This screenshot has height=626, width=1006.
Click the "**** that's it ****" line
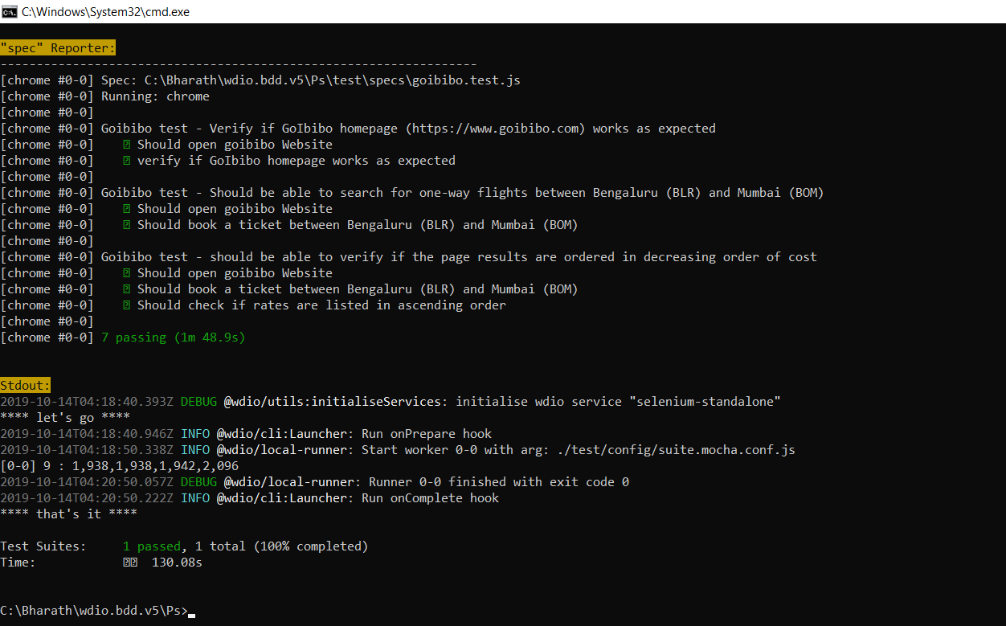[x=68, y=514]
